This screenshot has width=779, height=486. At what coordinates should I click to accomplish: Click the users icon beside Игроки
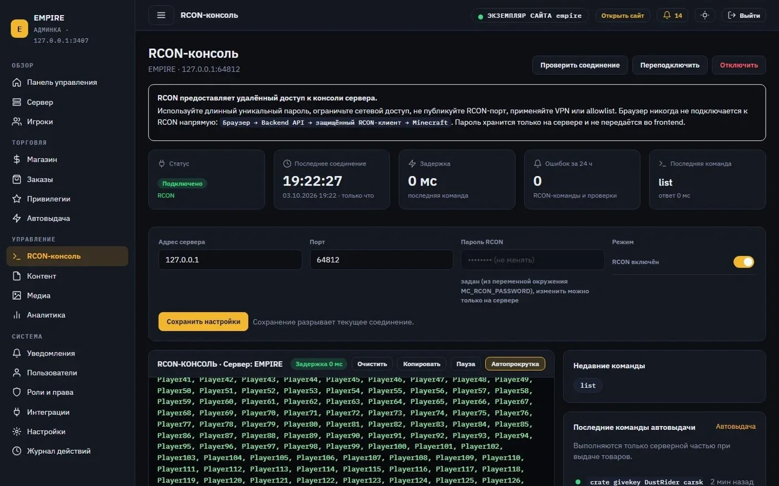click(x=17, y=122)
